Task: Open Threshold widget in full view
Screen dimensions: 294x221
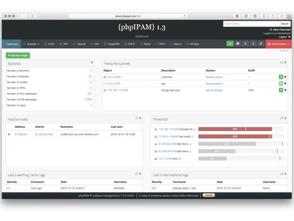Action: click(x=281, y=118)
